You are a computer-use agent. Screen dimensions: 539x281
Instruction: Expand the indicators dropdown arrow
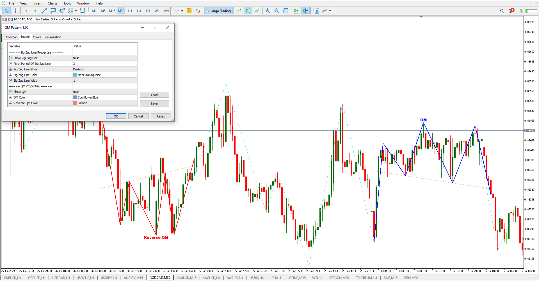tap(330, 11)
